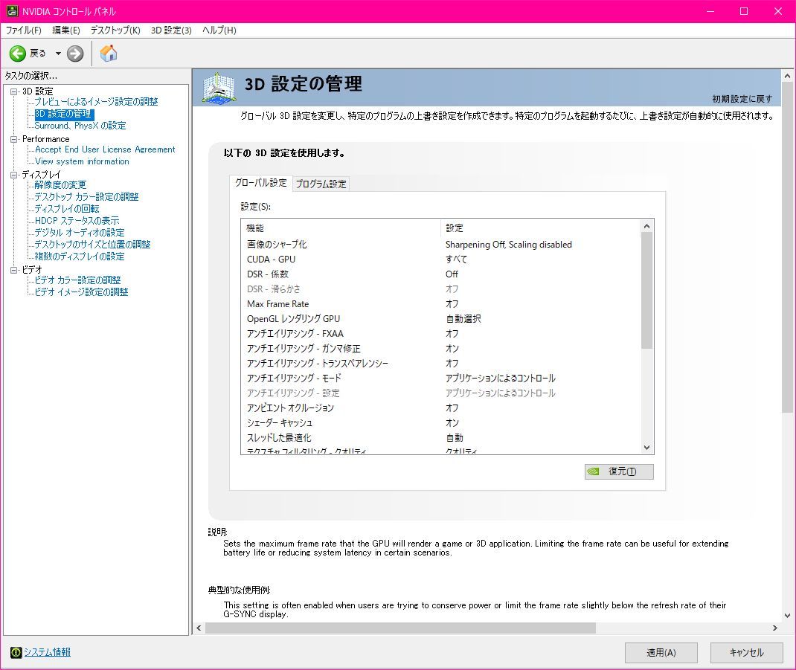The width and height of the screenshot is (796, 670).
Task: Open the 編集(E) menu
Action: click(66, 30)
